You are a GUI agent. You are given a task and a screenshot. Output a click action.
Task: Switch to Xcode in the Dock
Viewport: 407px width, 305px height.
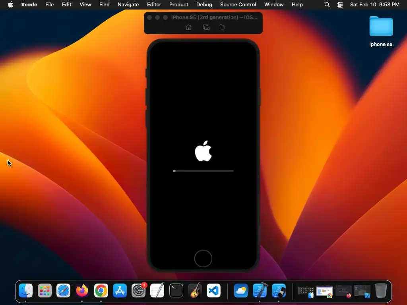(260, 290)
